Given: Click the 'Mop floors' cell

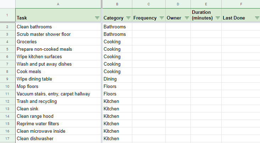Looking at the screenshot, I should [x=58, y=87].
